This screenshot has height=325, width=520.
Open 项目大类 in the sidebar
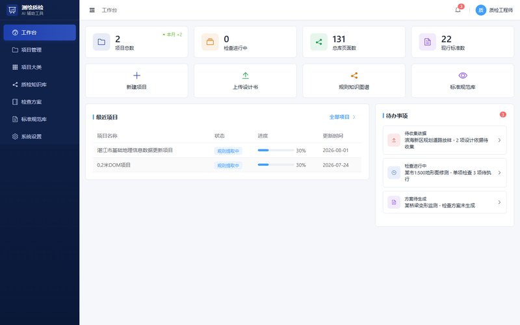pyautogui.click(x=40, y=67)
